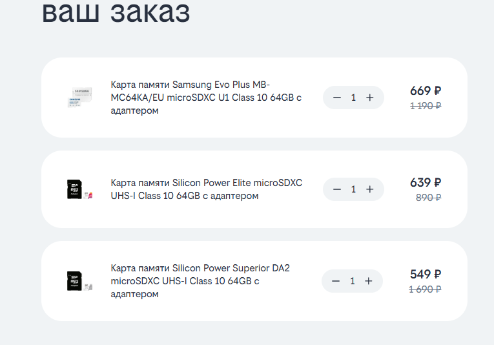Increase quantity of Samsung Evo Plus card
Image resolution: width=494 pixels, height=345 pixels.
370,98
